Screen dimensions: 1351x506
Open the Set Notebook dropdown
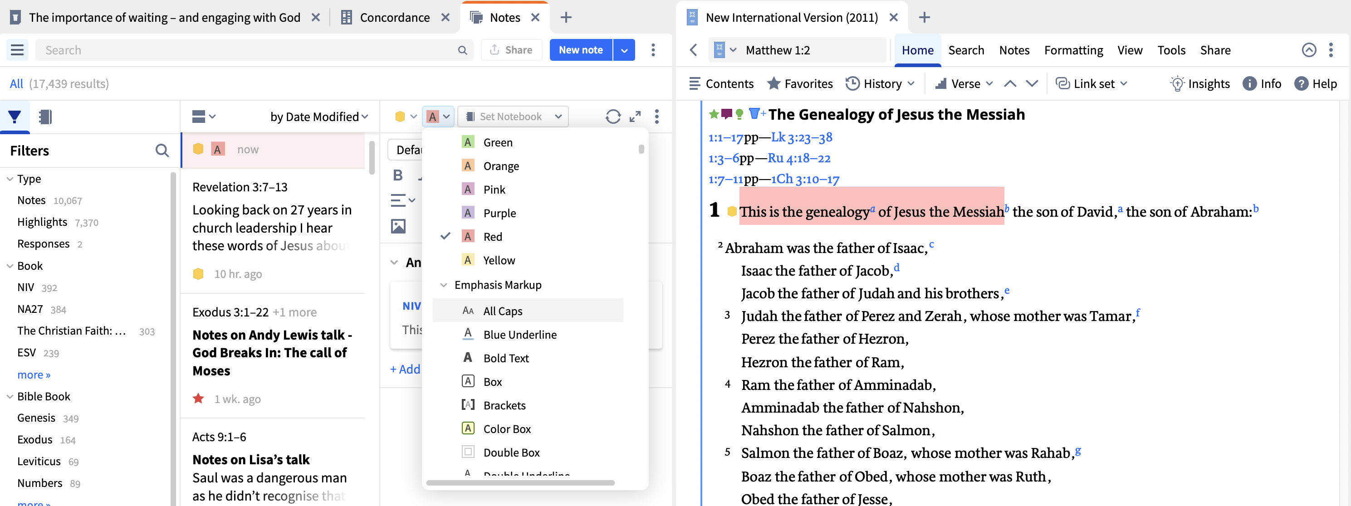(513, 117)
